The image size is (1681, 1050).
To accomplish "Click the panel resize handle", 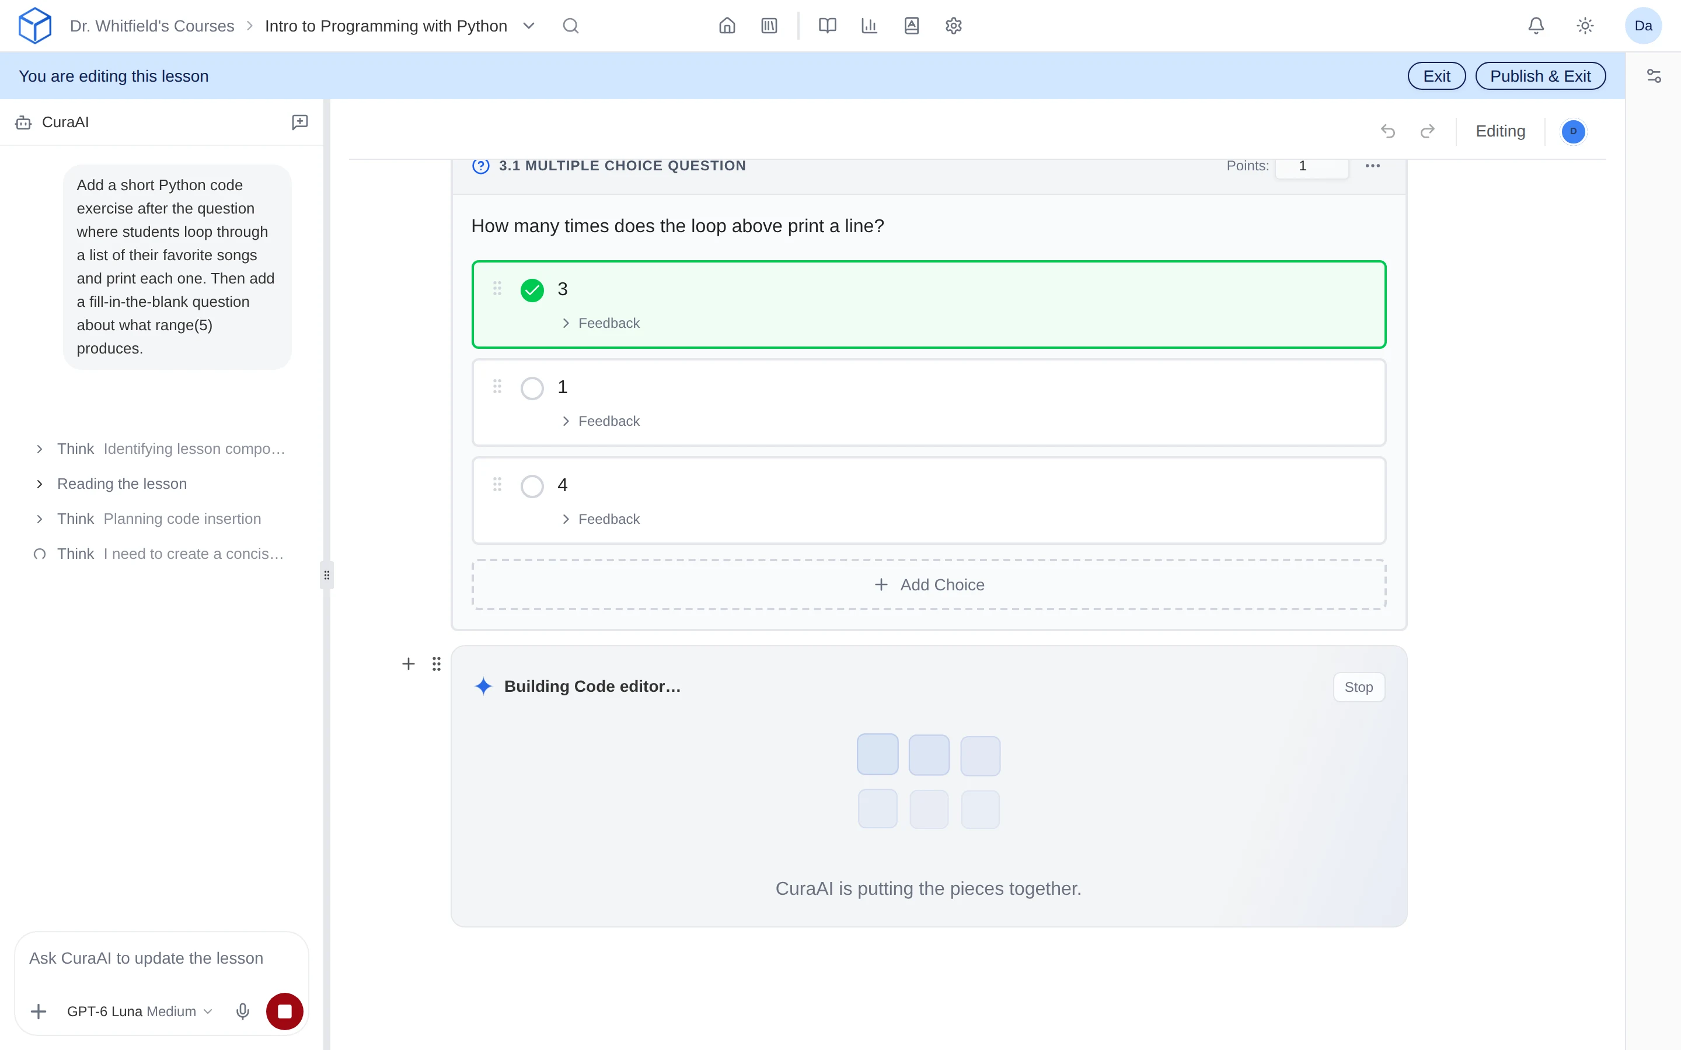I will 326,575.
